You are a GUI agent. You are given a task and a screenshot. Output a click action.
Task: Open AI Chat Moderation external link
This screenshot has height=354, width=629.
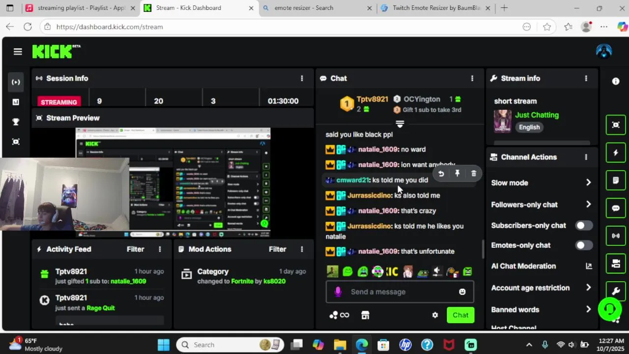pos(589,266)
